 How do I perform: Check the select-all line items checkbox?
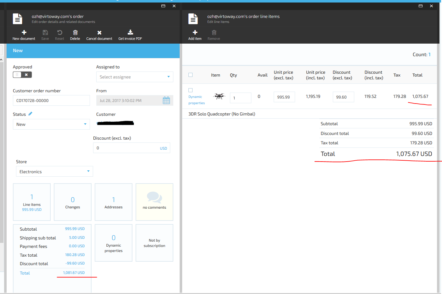pos(190,75)
